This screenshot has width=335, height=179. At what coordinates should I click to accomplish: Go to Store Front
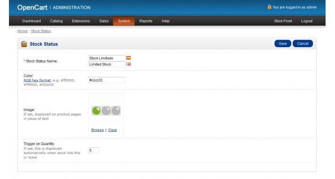283,21
